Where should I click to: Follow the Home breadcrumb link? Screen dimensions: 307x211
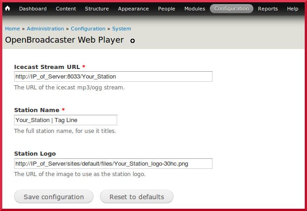click(x=12, y=29)
